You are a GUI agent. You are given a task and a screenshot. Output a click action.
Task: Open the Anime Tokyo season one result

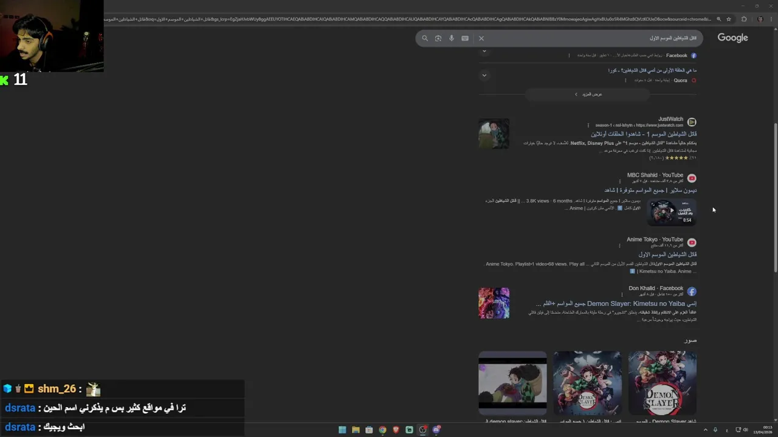tap(667, 254)
